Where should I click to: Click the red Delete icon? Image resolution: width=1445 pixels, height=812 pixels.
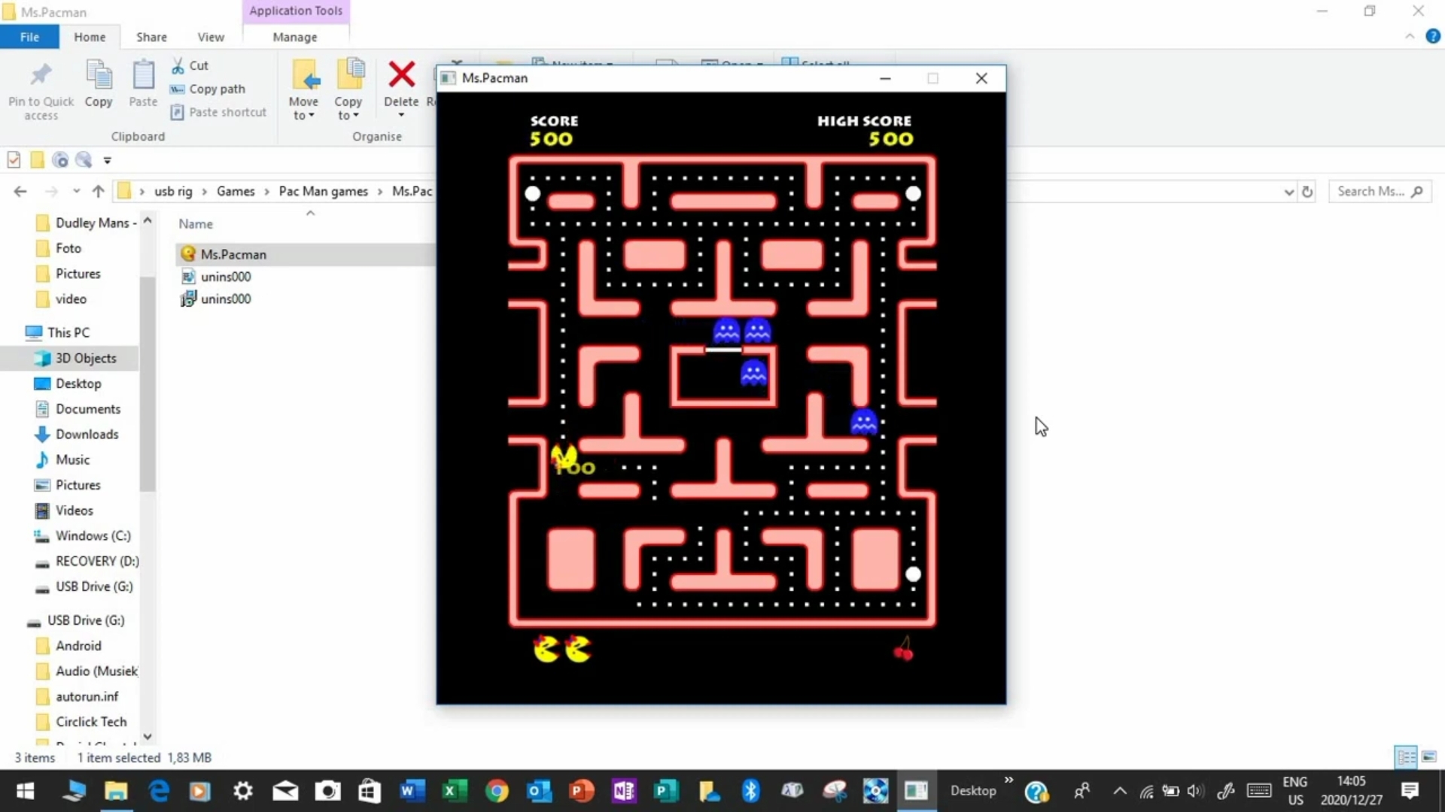coord(401,74)
